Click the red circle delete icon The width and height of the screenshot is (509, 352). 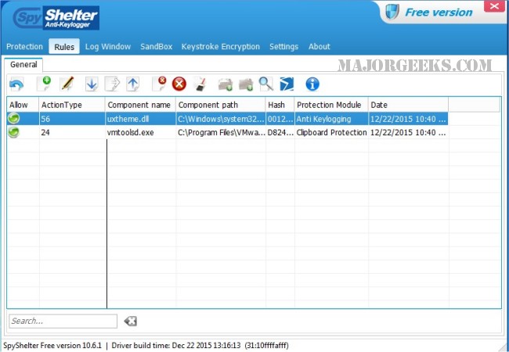coord(179,84)
